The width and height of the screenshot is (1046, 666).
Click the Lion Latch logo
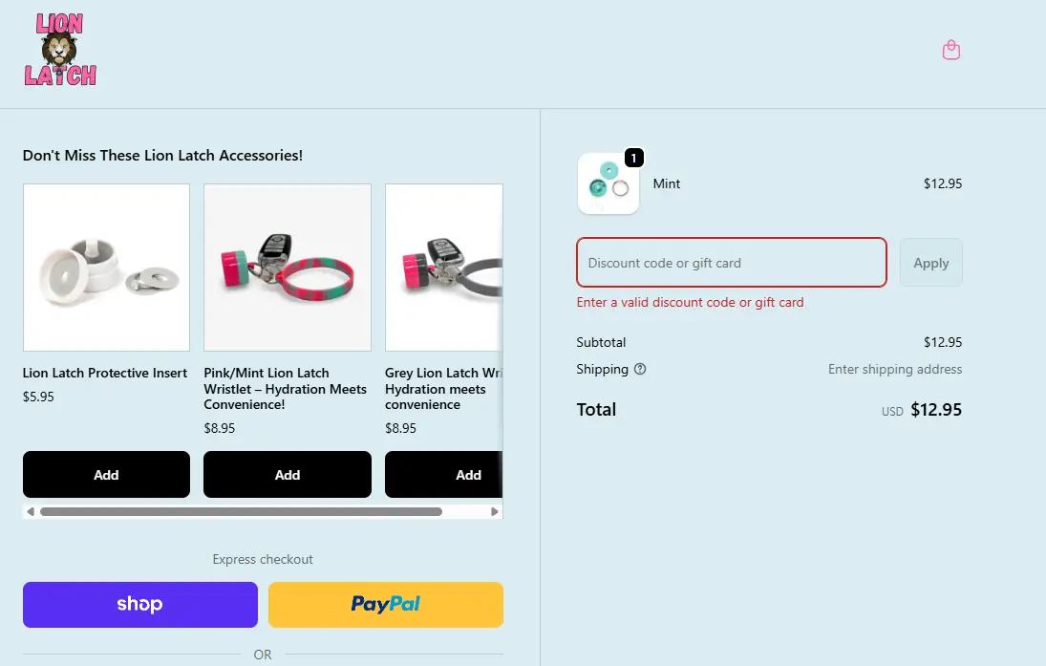[60, 51]
